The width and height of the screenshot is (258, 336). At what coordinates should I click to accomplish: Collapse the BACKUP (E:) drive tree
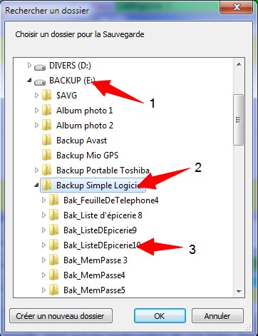[x=29, y=81]
